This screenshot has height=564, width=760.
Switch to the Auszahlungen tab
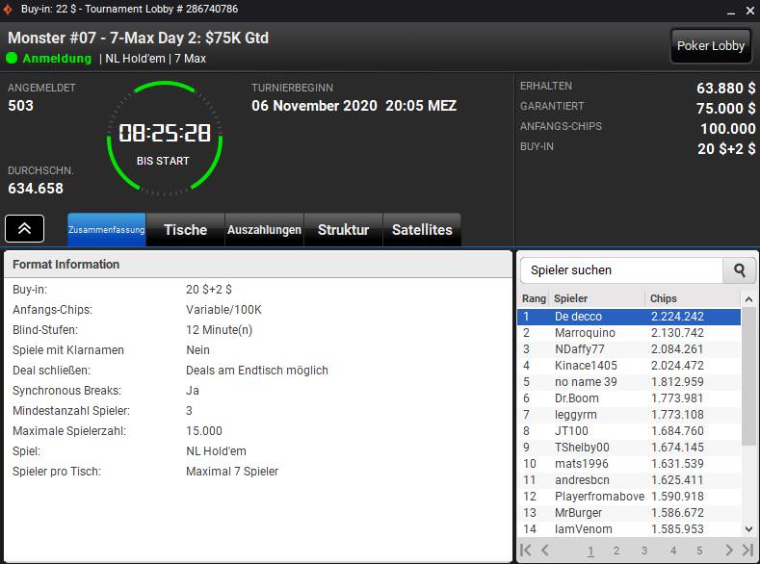click(x=264, y=230)
